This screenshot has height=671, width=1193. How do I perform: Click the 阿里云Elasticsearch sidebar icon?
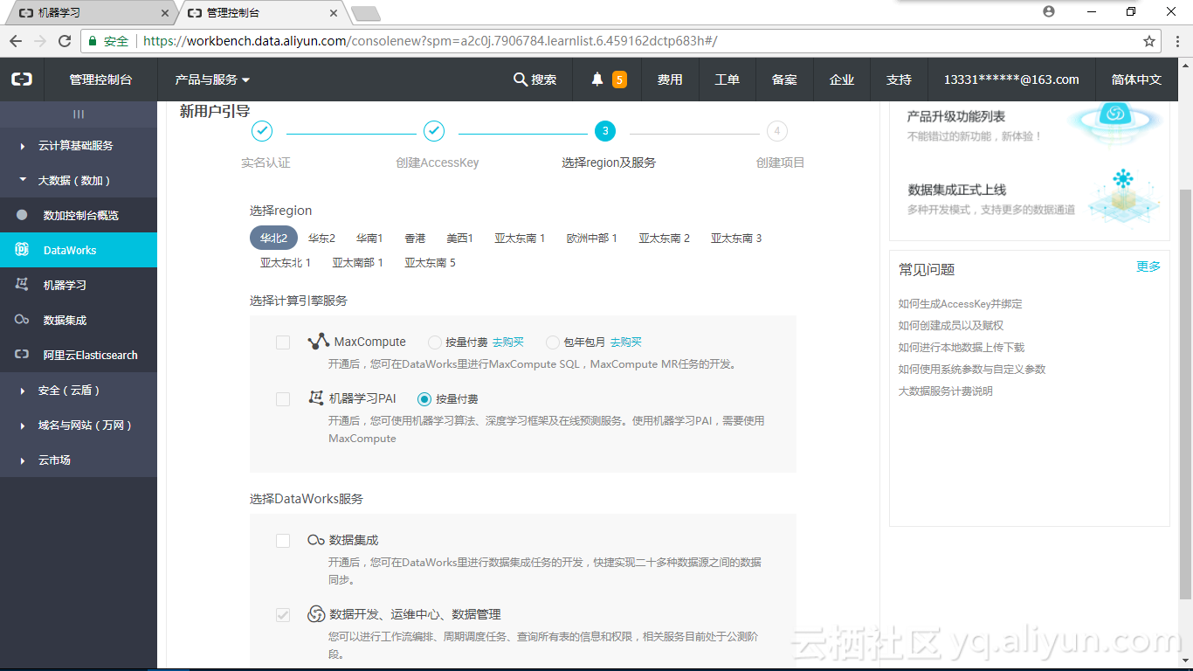tap(22, 355)
